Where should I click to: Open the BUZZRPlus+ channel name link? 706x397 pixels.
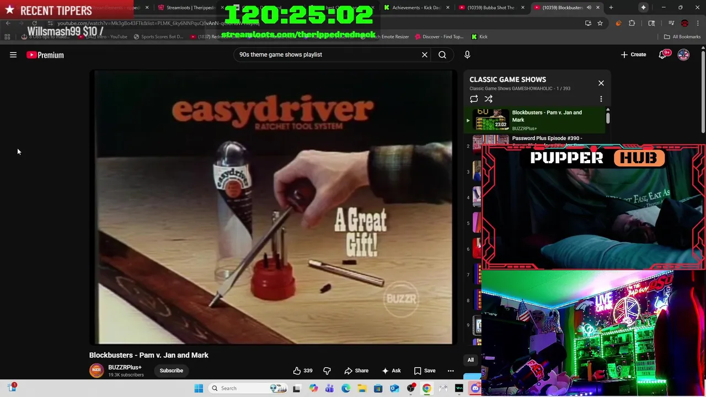point(125,367)
